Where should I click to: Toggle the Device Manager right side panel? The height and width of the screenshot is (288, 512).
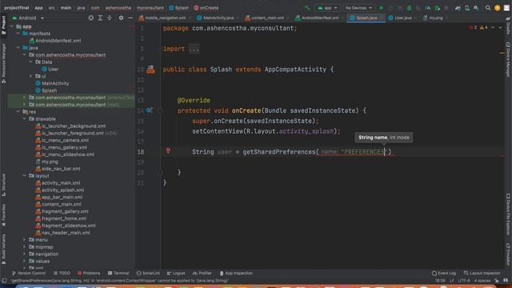[508, 59]
